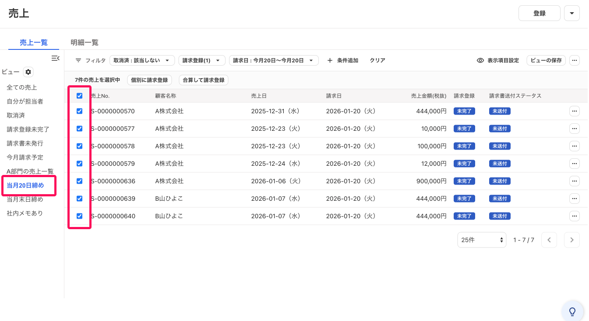Click 未送付 badge in row S-0000000640
Screen dimensions: 589x321
pos(500,216)
